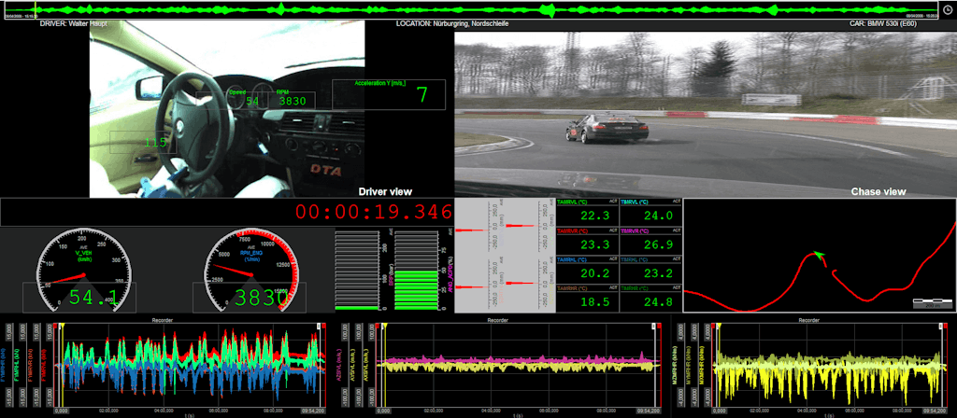Image resolution: width=957 pixels, height=418 pixels.
Task: Click the 0,000 start time on left recorder
Action: tap(62, 411)
